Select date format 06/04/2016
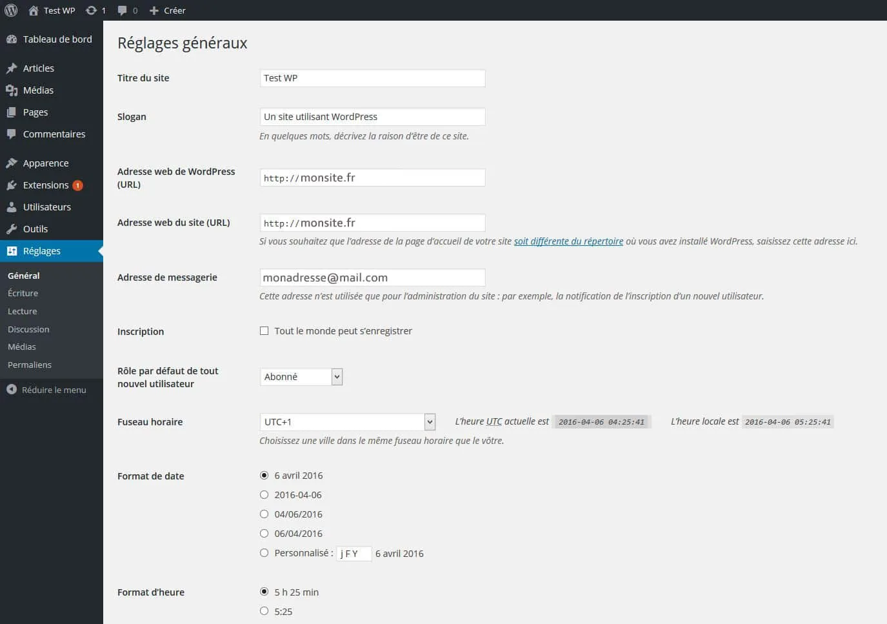The image size is (887, 624). [x=264, y=534]
